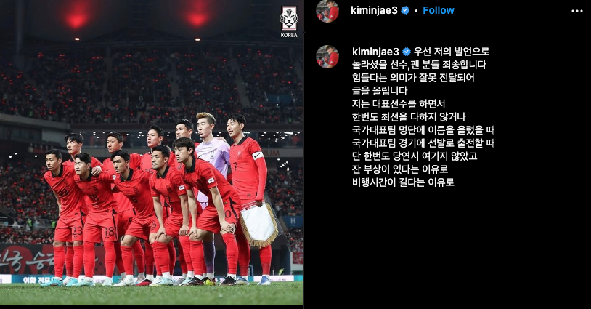
Task: Open kiminjae3 profile from caption username
Action: click(x=375, y=52)
